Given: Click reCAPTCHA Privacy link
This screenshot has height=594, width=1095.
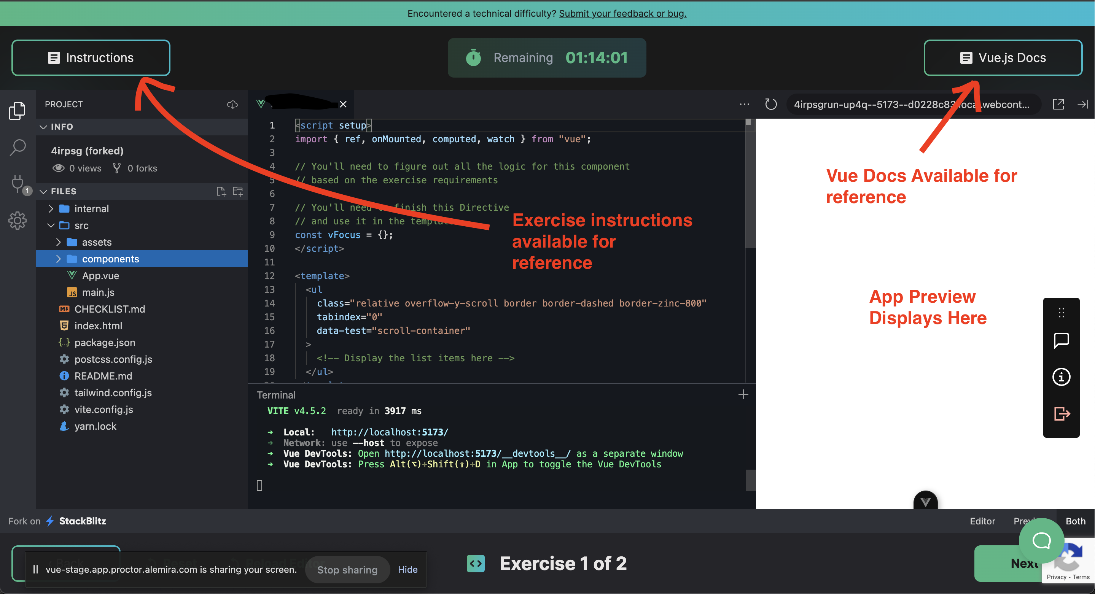Looking at the screenshot, I should pos(1056,577).
